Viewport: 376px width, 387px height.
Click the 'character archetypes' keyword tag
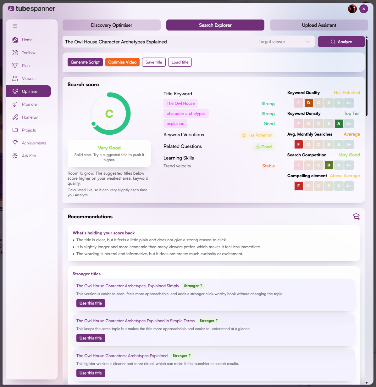[x=186, y=114]
